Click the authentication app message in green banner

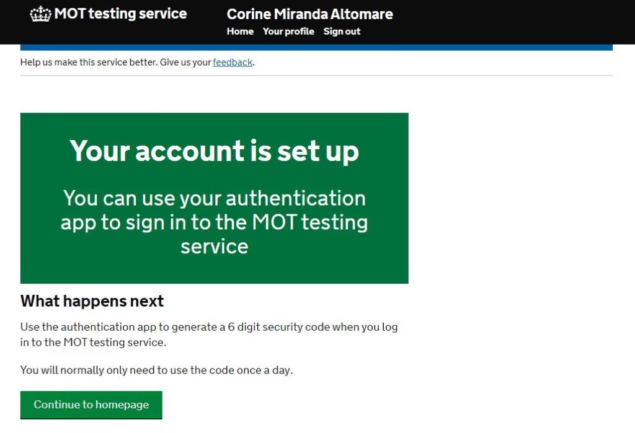(214, 222)
